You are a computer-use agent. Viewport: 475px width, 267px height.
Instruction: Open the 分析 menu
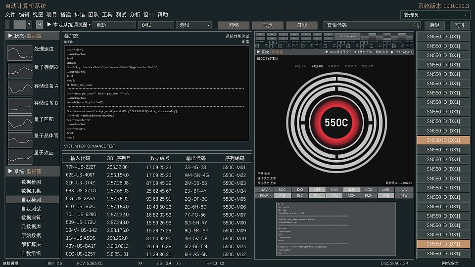tap(135, 14)
